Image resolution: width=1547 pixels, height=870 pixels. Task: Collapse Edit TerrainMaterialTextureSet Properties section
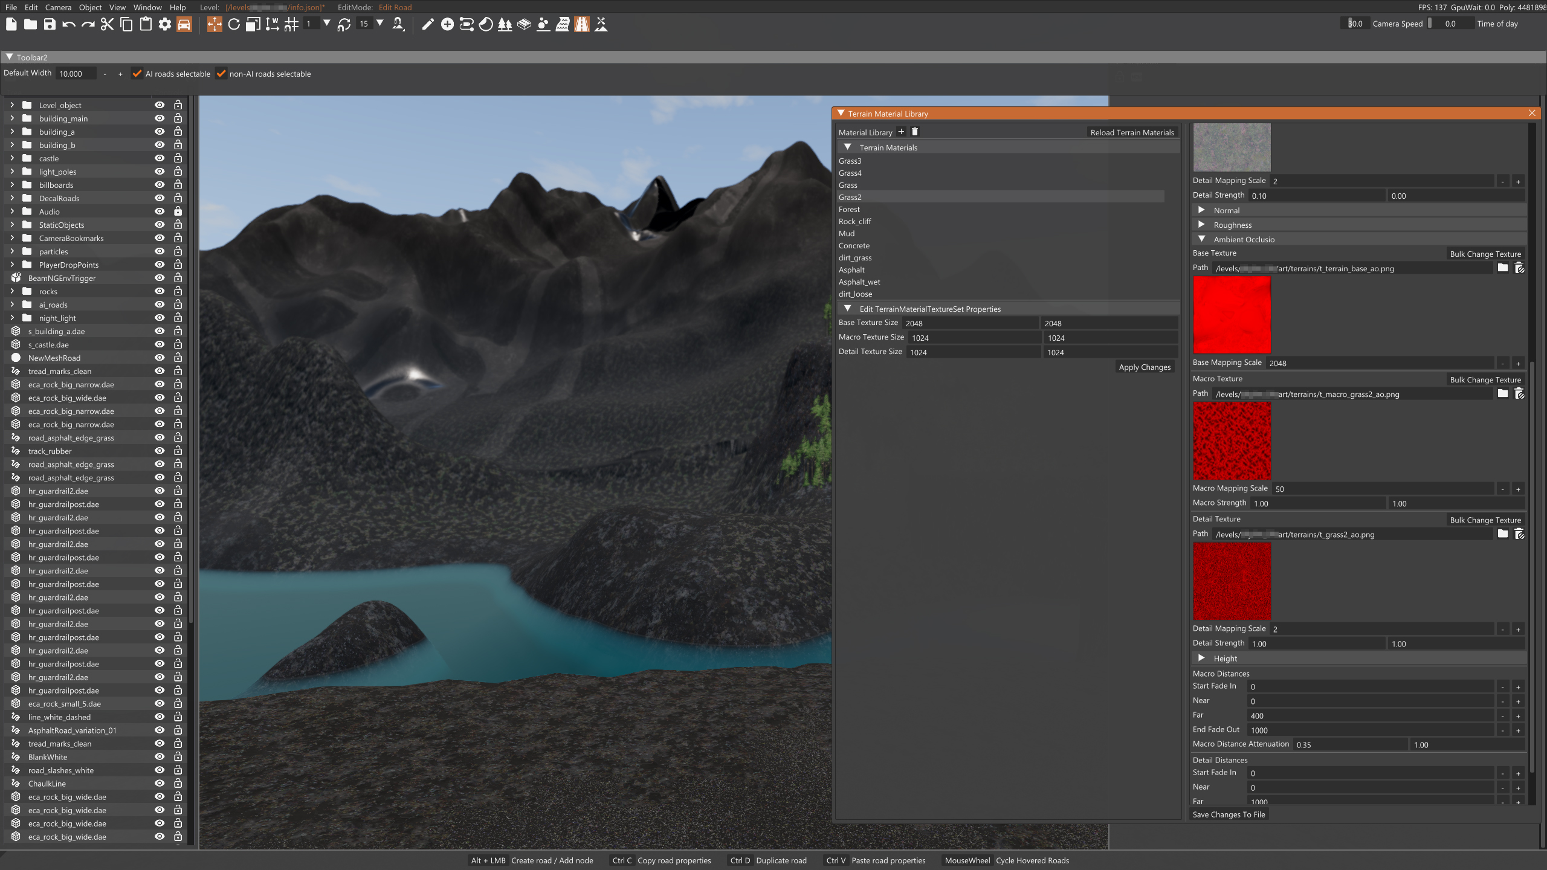point(848,308)
